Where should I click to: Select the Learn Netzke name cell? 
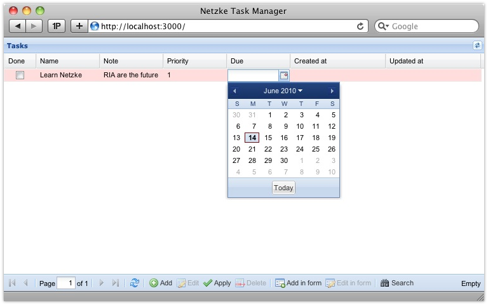(x=67, y=75)
